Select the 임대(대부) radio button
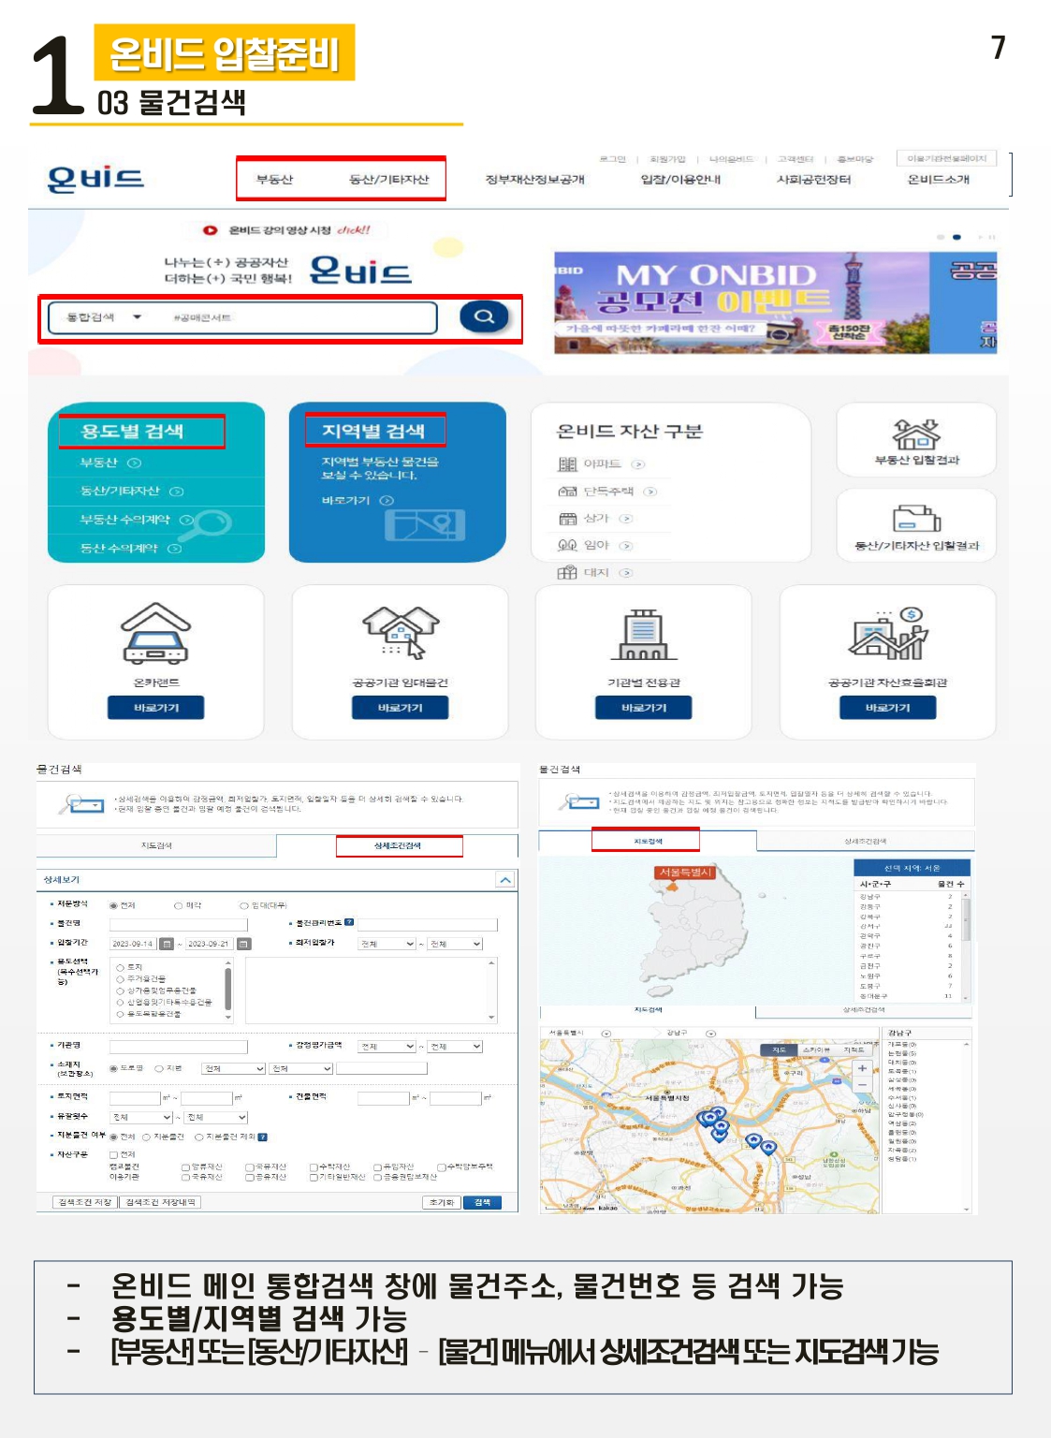Image resolution: width=1051 pixels, height=1438 pixels. click(243, 905)
